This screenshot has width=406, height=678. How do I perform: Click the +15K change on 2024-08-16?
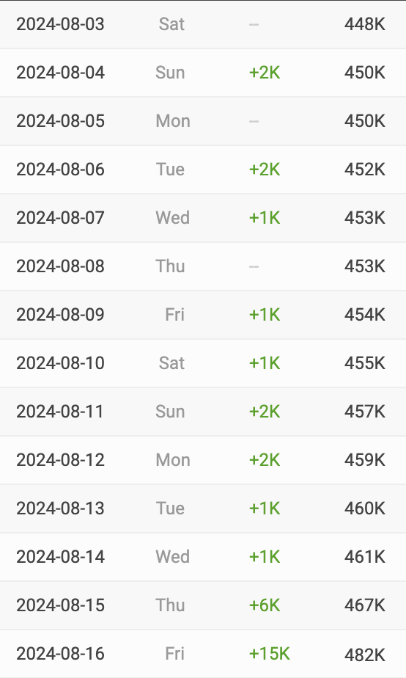click(269, 654)
